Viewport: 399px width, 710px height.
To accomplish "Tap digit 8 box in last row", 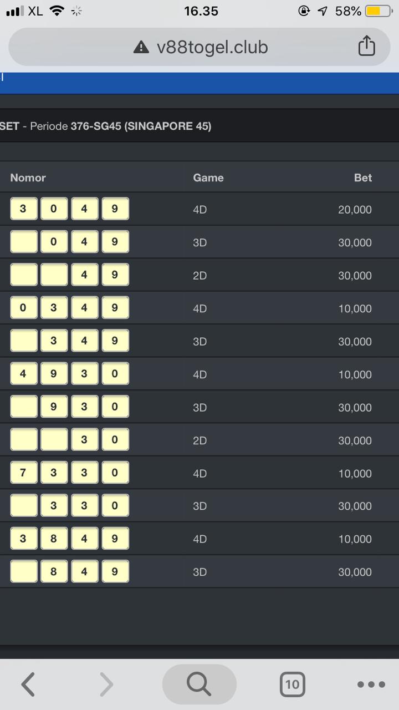I will click(x=54, y=571).
